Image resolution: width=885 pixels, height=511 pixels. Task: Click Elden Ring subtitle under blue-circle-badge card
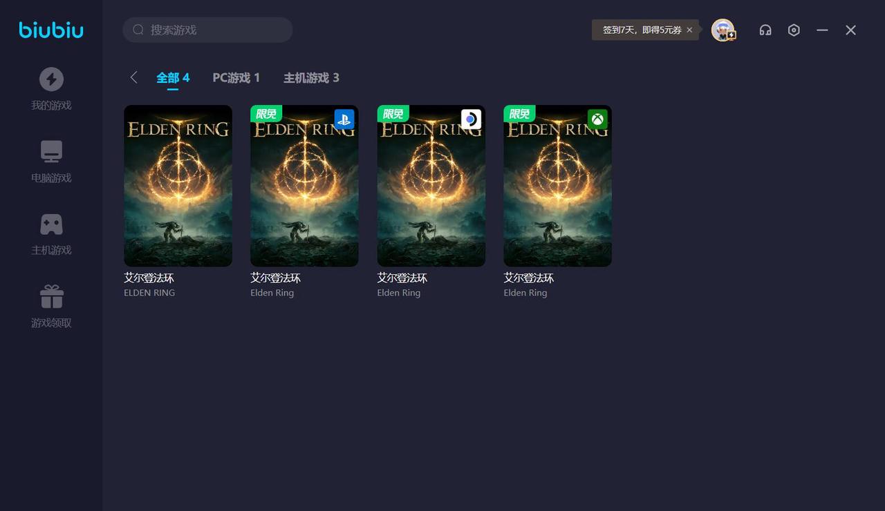click(399, 293)
